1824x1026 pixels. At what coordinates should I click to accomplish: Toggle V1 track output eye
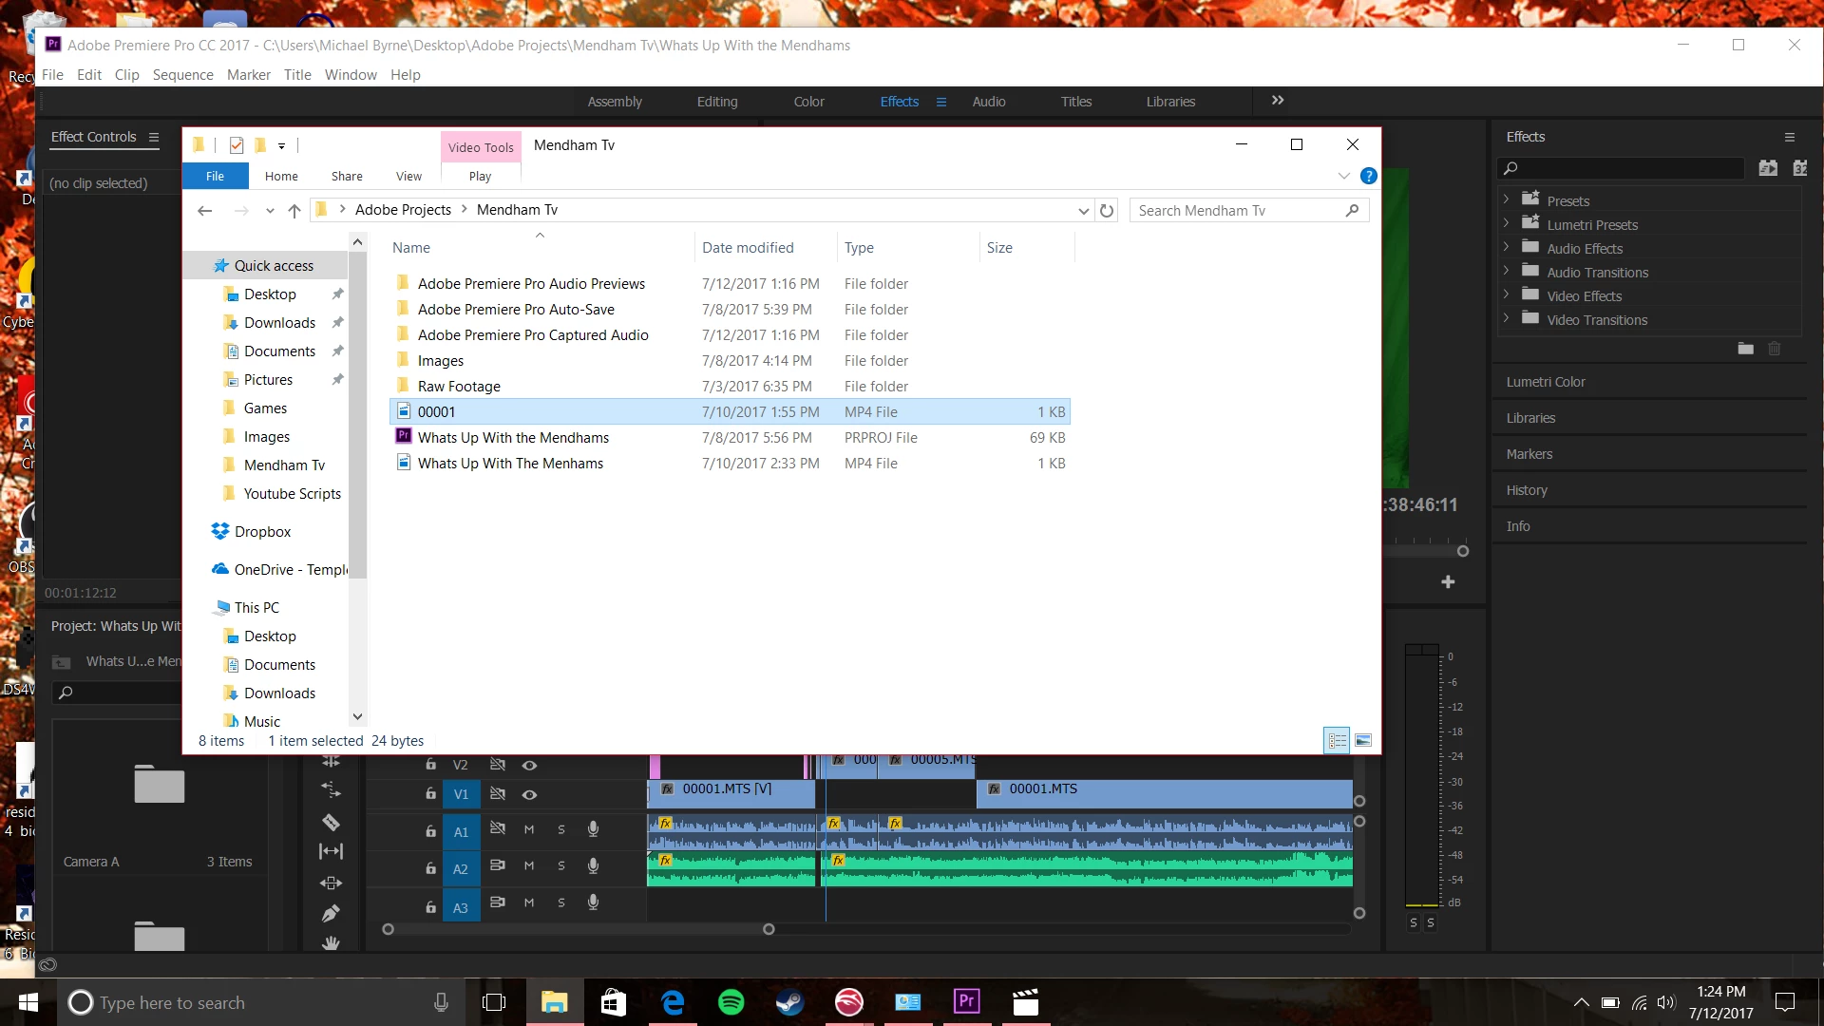pos(529,794)
